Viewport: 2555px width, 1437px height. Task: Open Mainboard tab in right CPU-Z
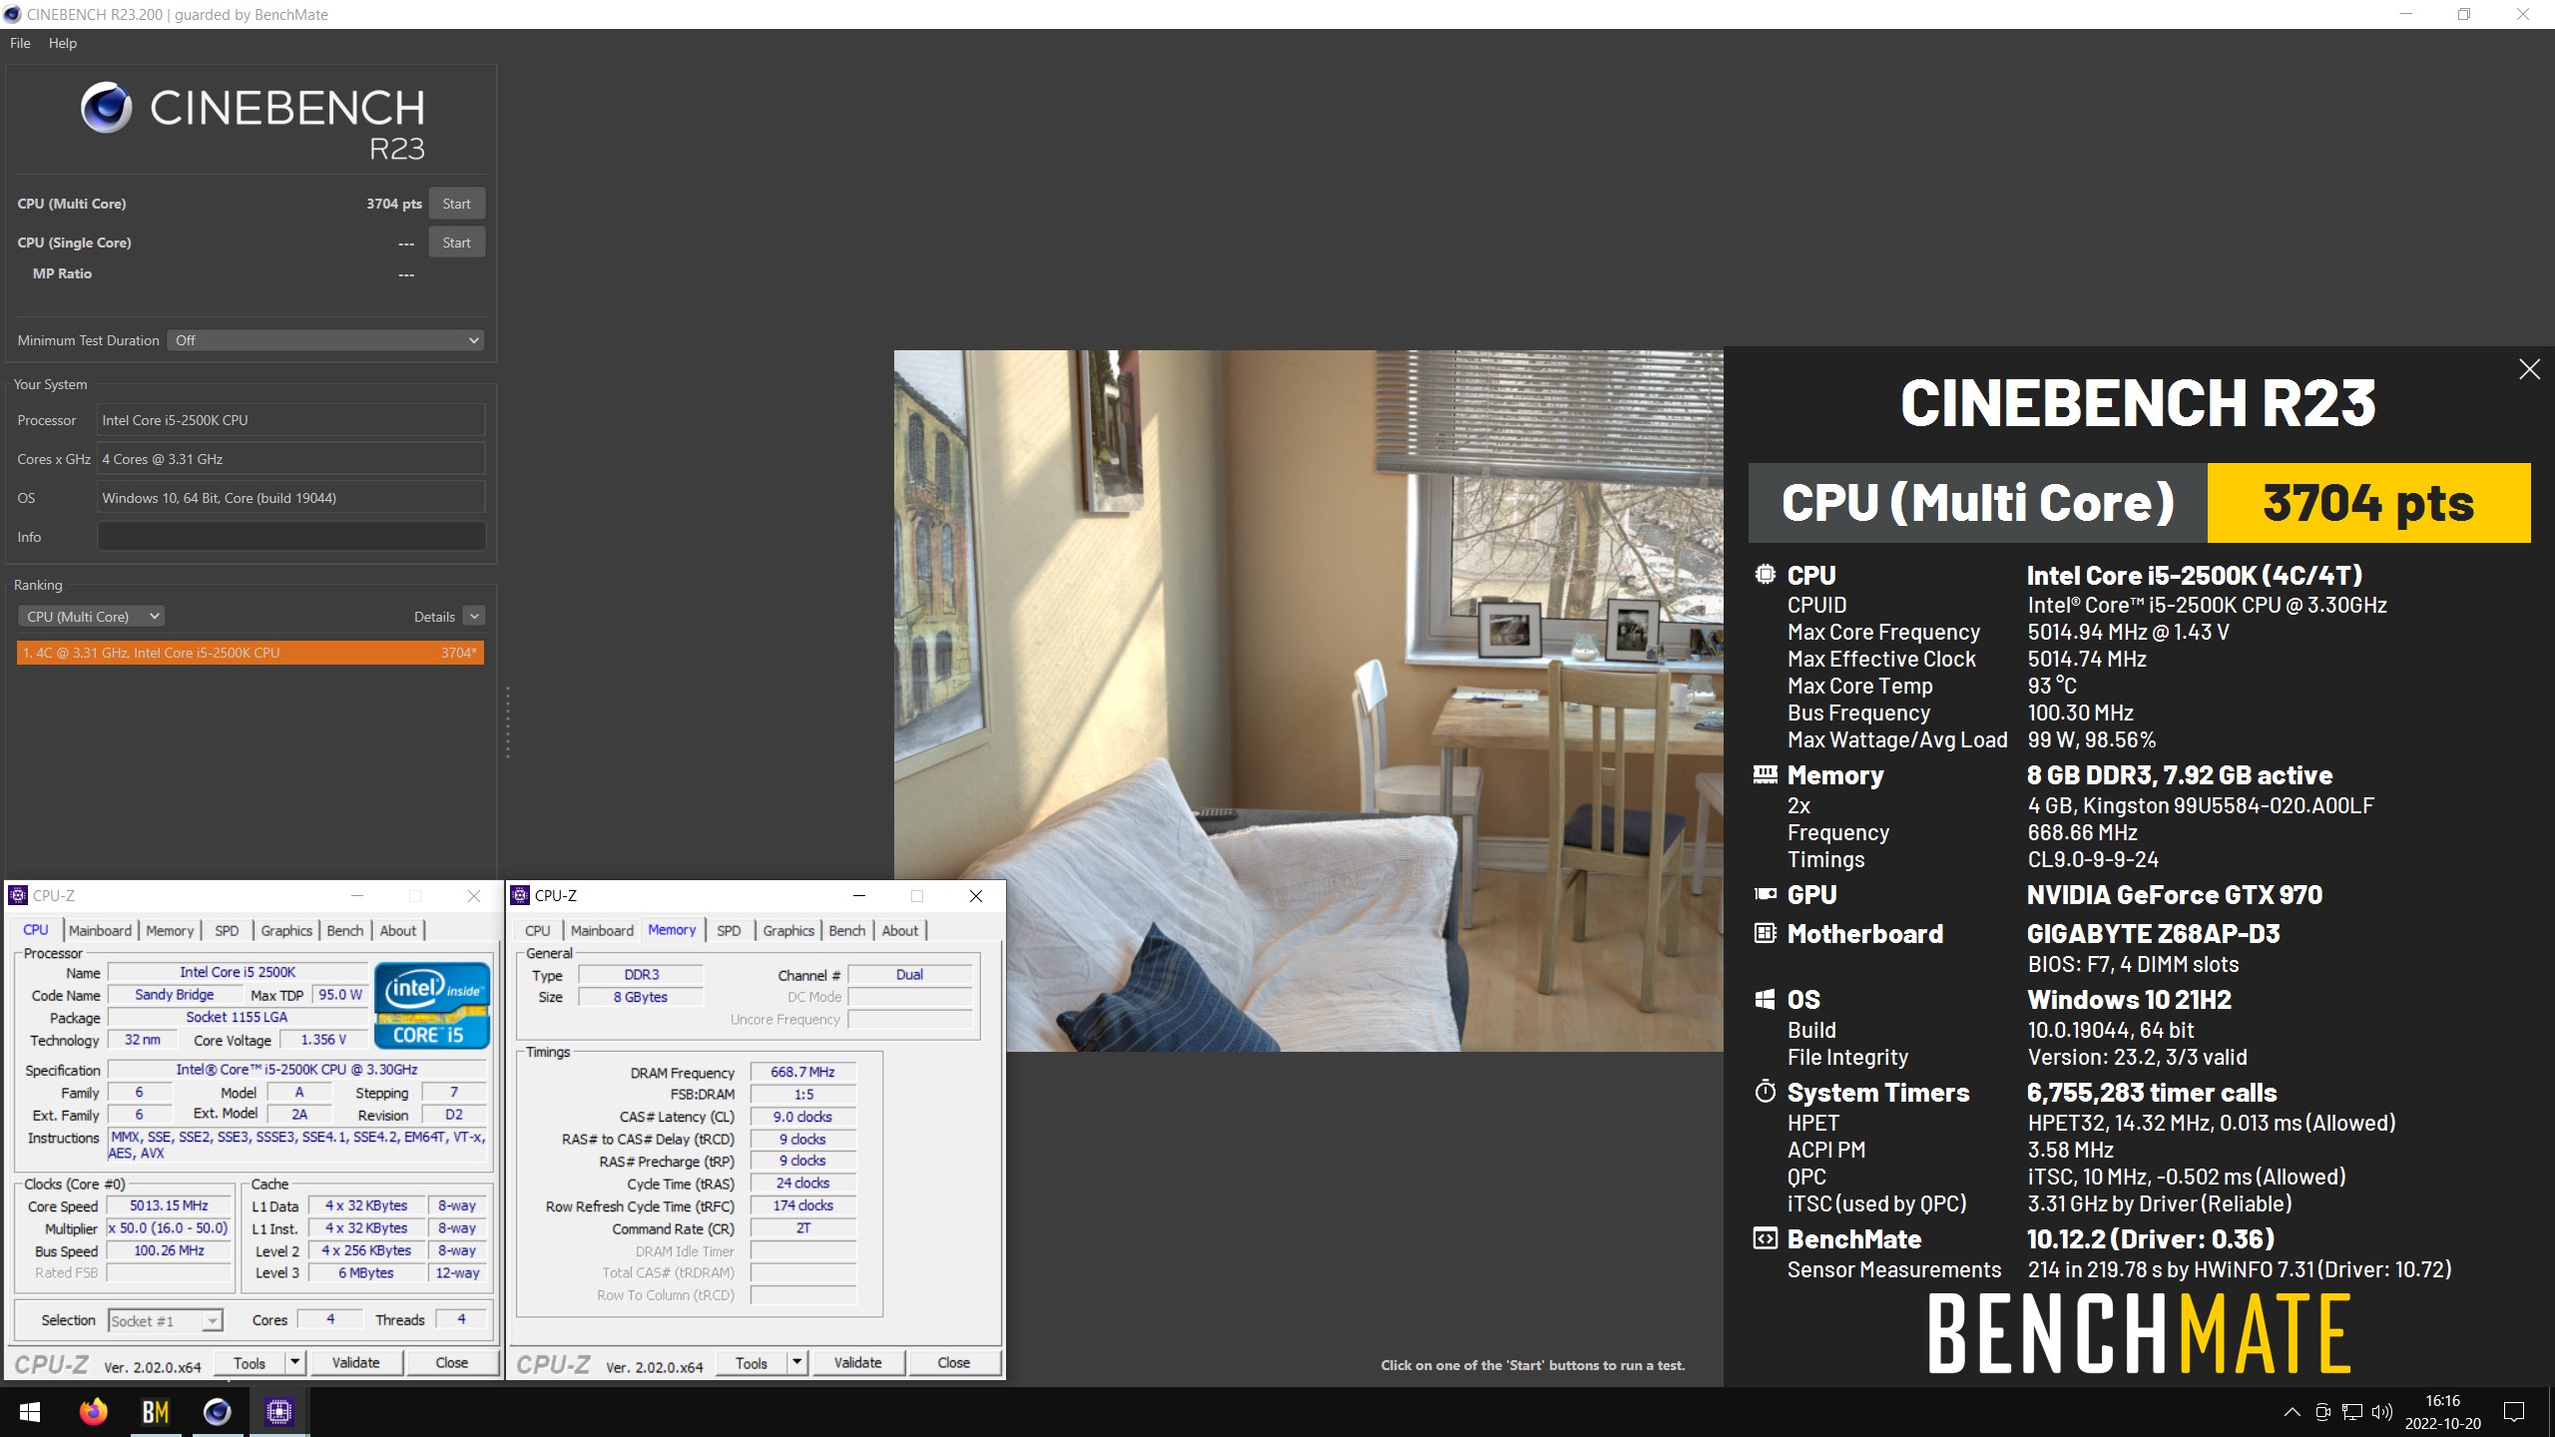click(602, 930)
